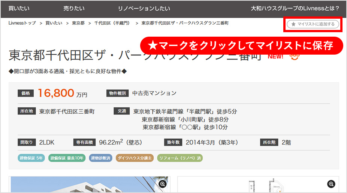Select the price value 16,800 万円

[x=63, y=93]
